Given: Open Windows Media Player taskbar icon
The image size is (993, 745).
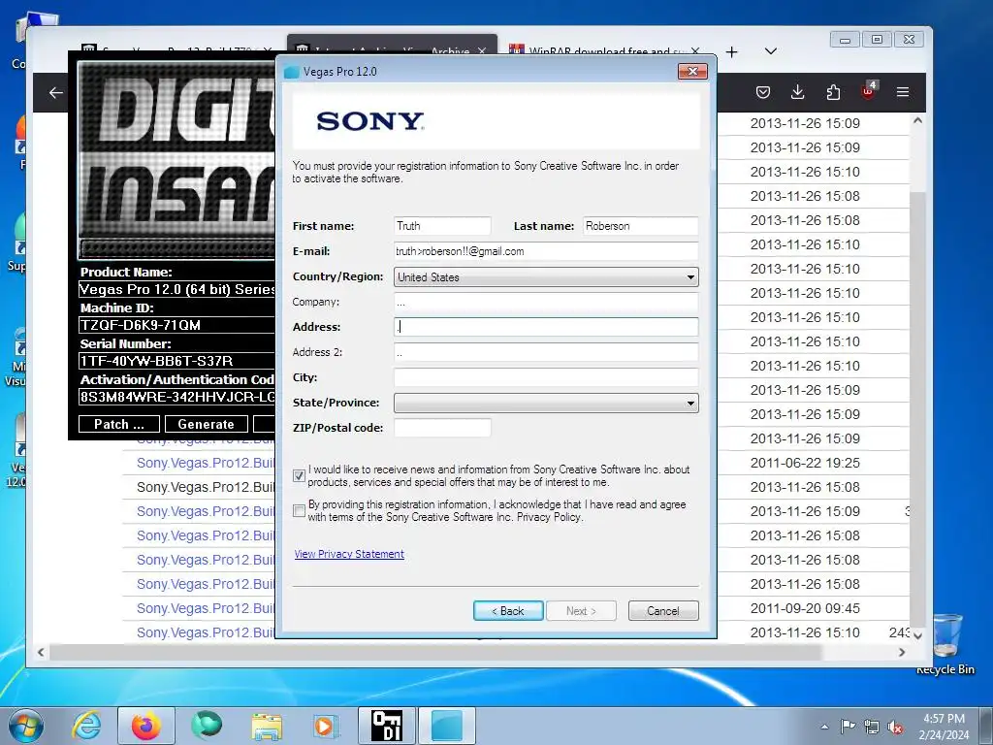Looking at the screenshot, I should [327, 726].
